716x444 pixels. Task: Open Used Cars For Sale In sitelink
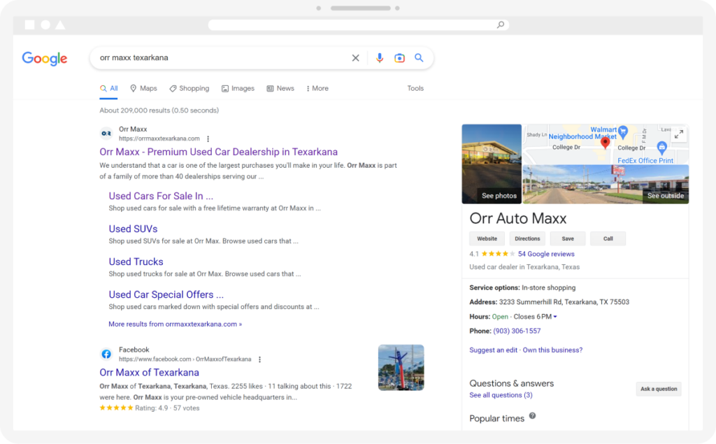161,196
